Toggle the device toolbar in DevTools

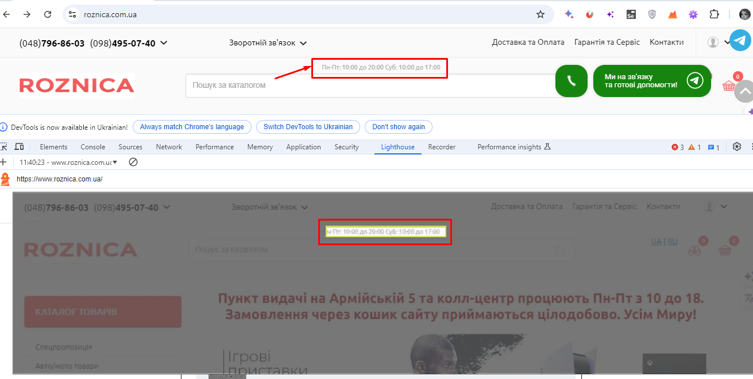[x=19, y=147]
